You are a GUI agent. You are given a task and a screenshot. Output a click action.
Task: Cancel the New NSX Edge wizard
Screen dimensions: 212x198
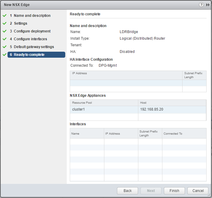pos(198,191)
